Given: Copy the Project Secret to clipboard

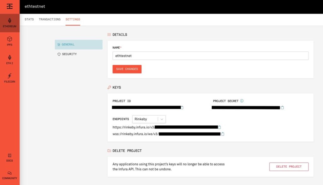Looking at the screenshot, I should (x=282, y=107).
